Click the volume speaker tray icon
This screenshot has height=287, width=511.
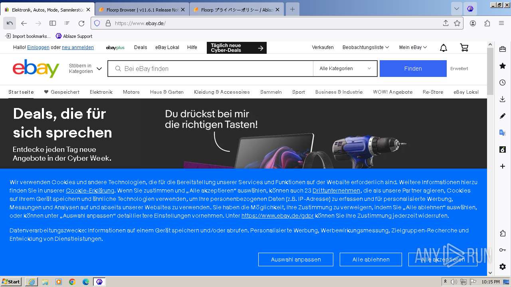pos(454,282)
